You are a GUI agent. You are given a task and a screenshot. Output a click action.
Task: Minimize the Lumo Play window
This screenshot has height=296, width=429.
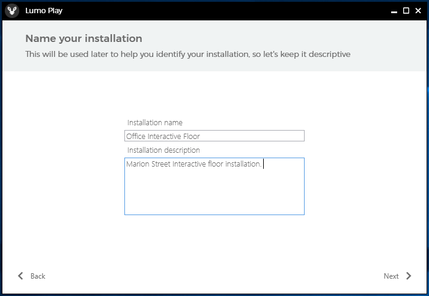[394, 11]
